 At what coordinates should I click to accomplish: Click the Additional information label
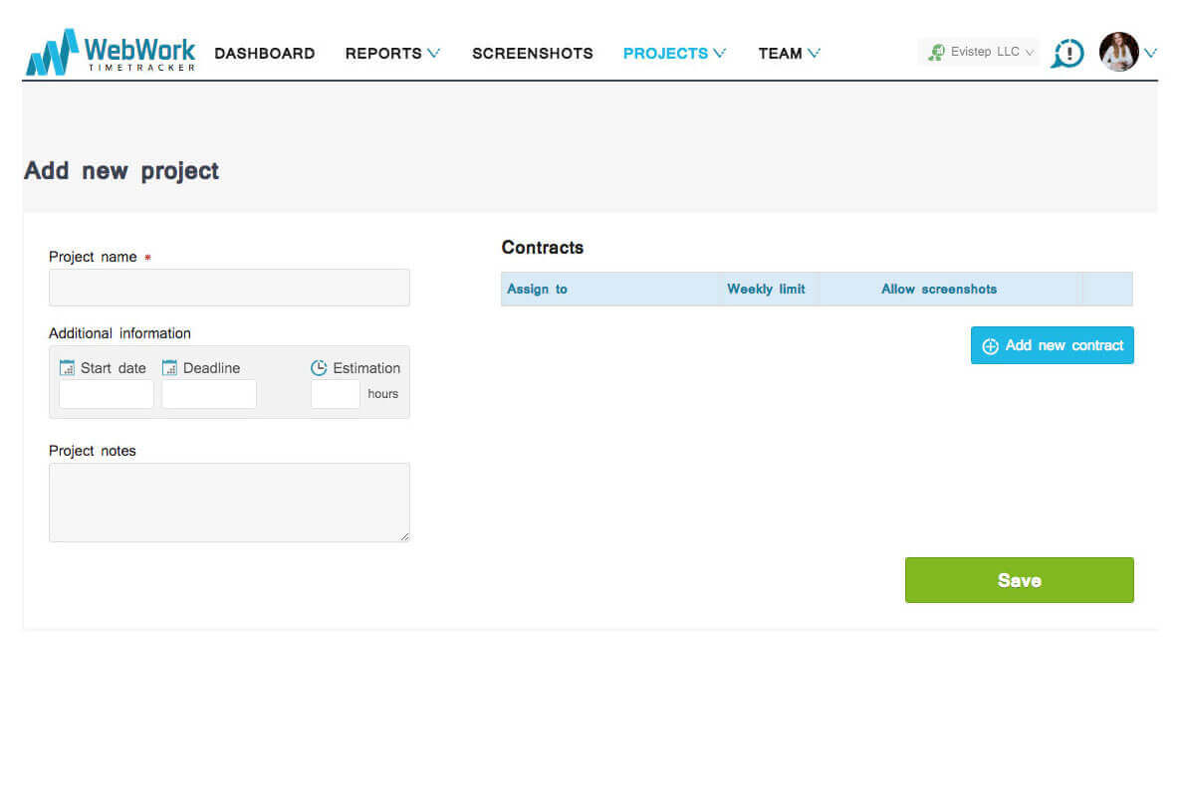(x=119, y=333)
